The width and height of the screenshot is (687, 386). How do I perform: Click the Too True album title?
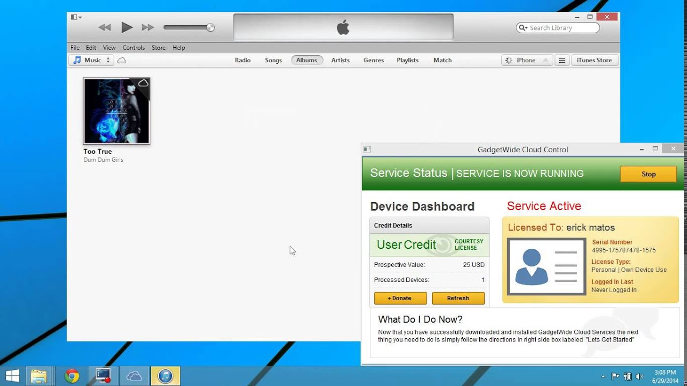coord(98,152)
